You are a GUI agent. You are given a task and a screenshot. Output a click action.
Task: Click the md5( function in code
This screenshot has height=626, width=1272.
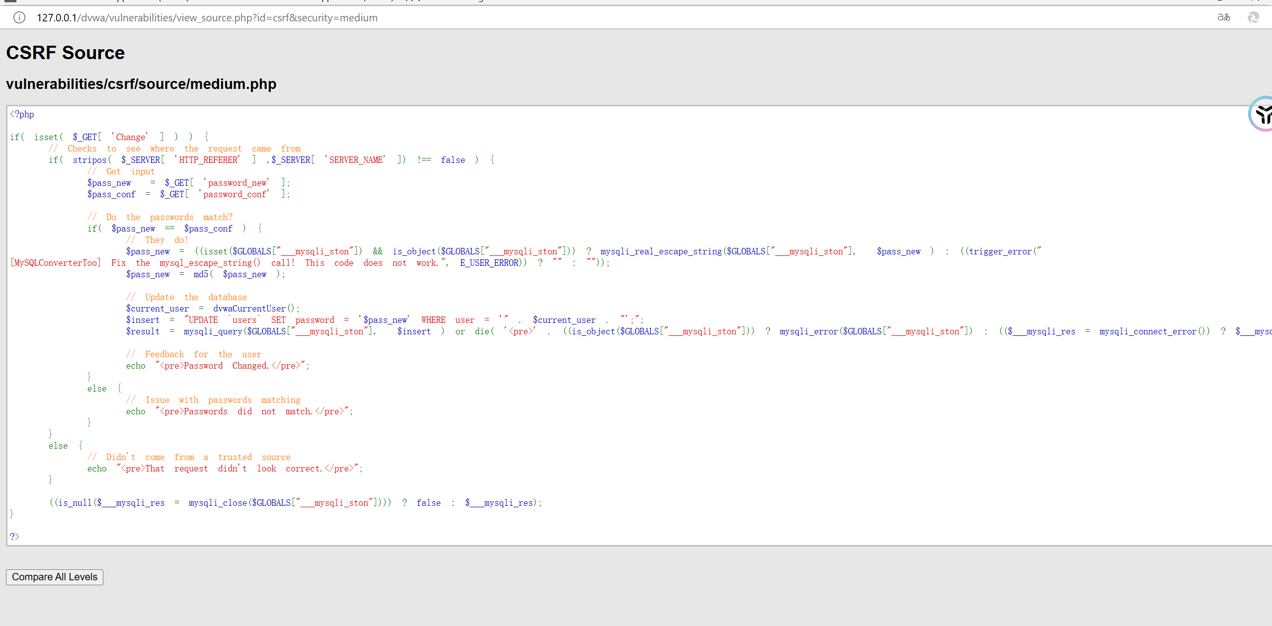pos(203,274)
